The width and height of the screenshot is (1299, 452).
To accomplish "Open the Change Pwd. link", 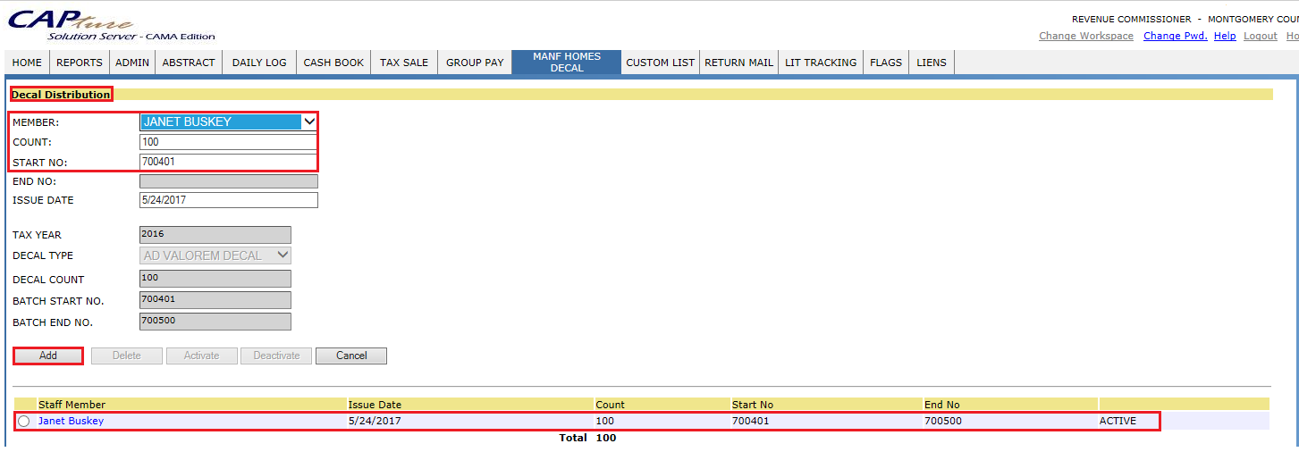I will point(1175,36).
